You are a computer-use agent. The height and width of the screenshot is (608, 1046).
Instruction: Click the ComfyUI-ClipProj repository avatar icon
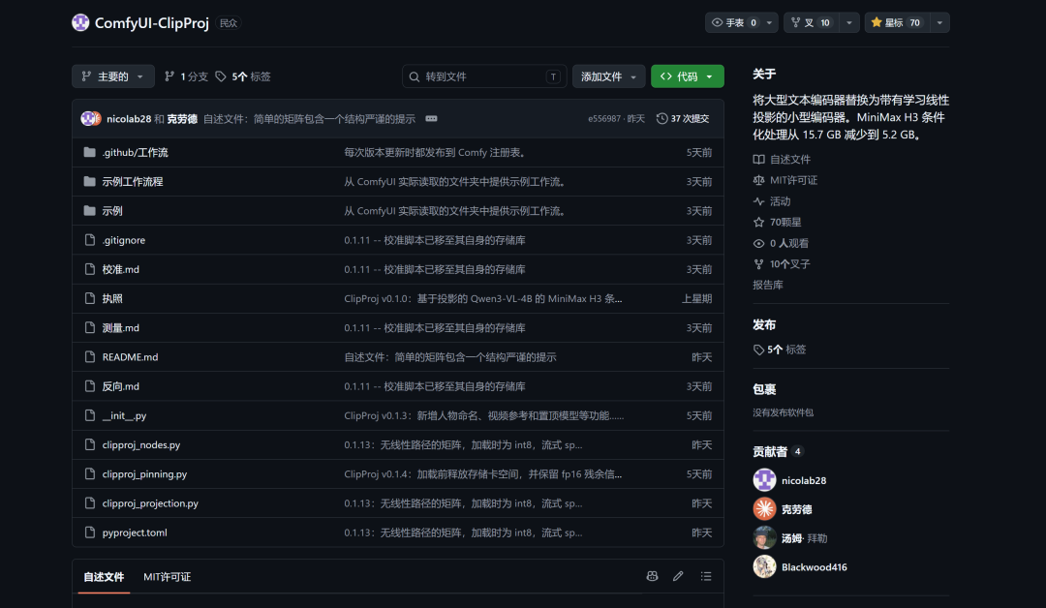[80, 22]
